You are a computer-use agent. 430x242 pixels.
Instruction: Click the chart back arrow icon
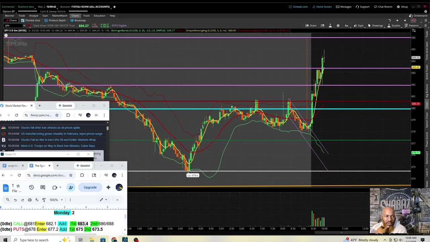[x=397, y=21]
